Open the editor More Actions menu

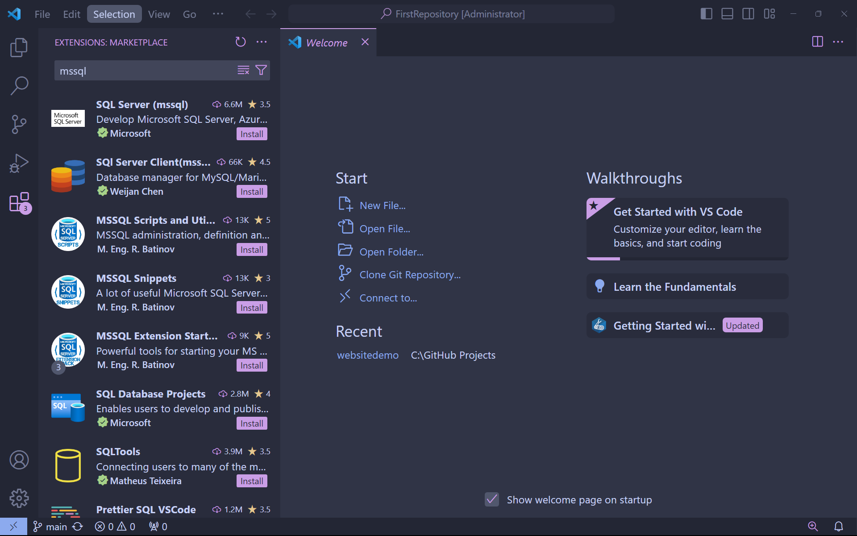(838, 42)
